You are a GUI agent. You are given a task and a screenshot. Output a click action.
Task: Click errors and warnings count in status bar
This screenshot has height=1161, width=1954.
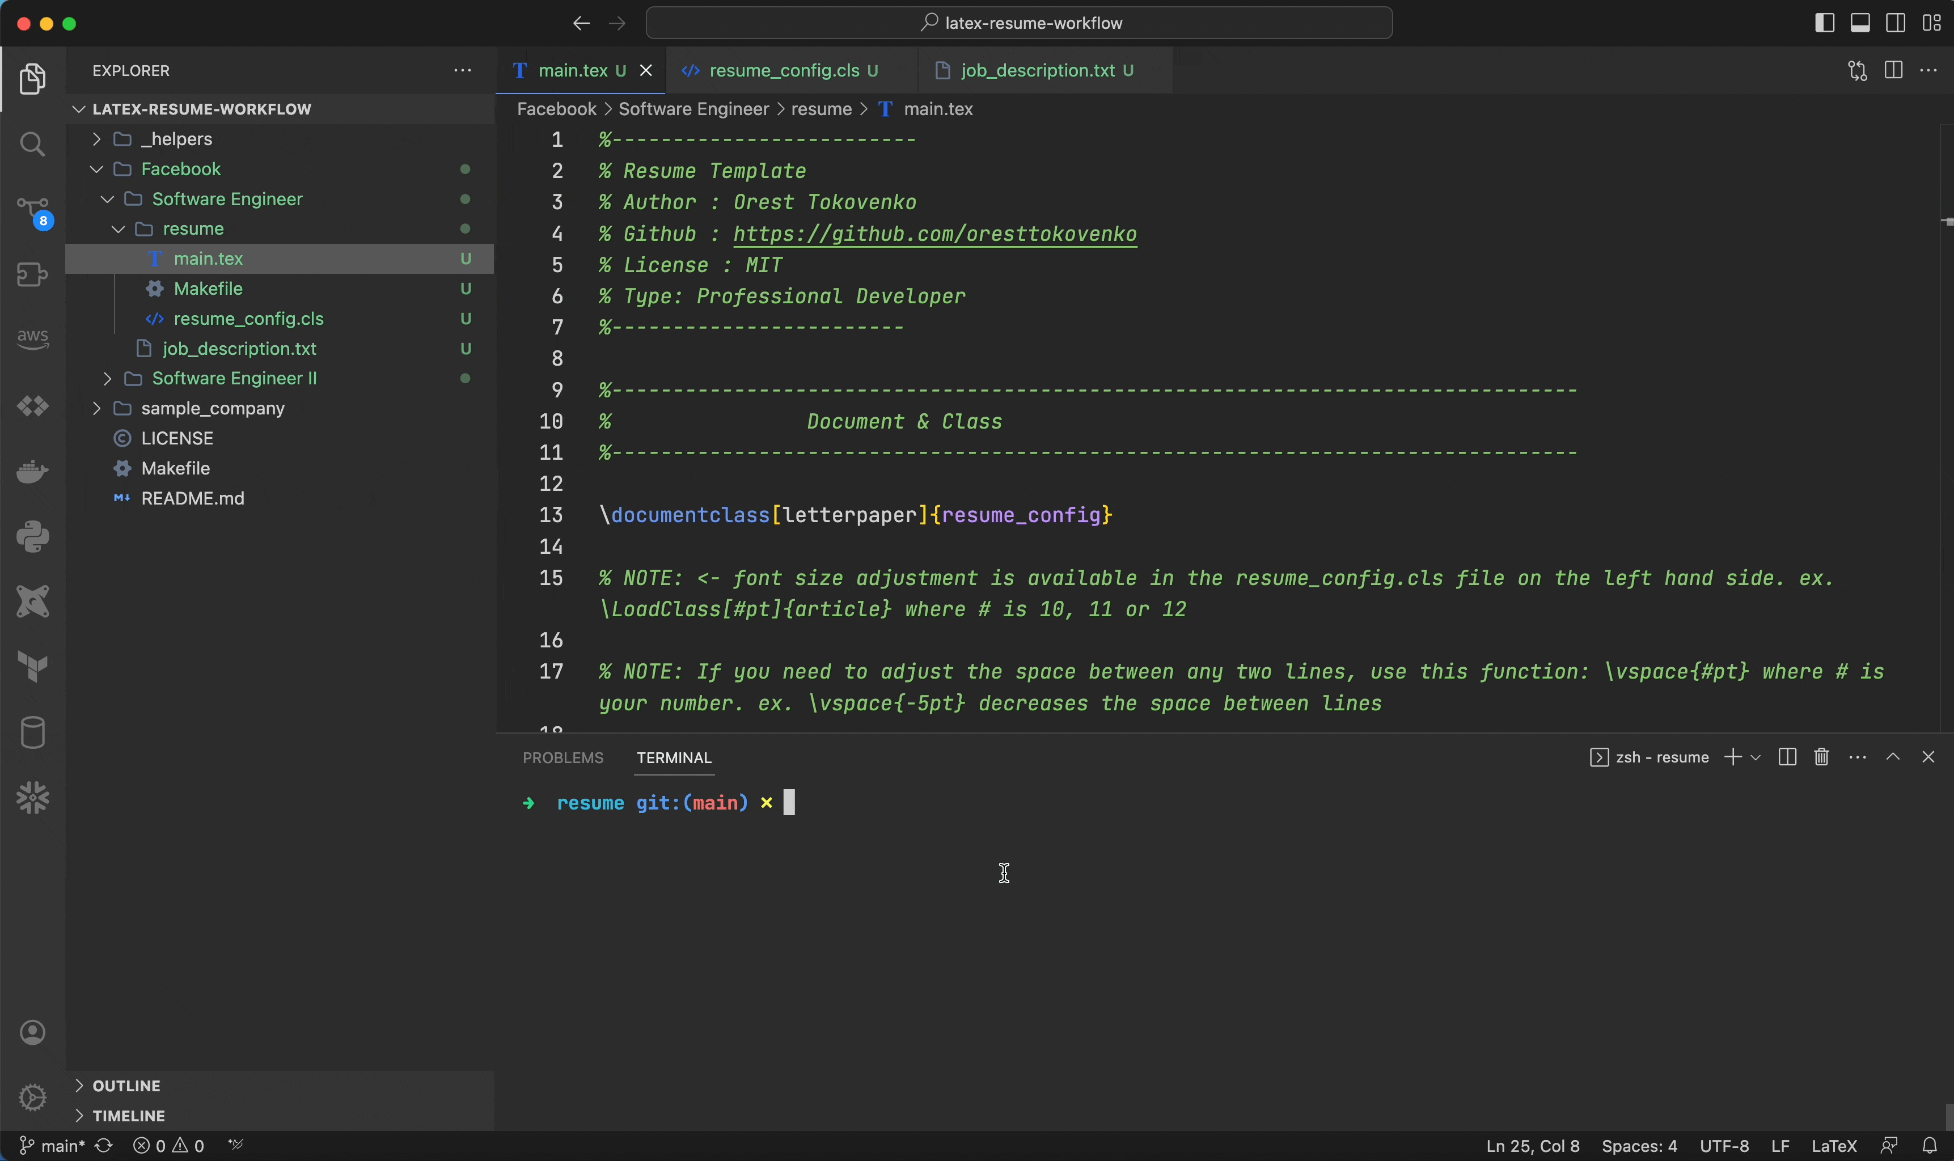pyautogui.click(x=168, y=1145)
